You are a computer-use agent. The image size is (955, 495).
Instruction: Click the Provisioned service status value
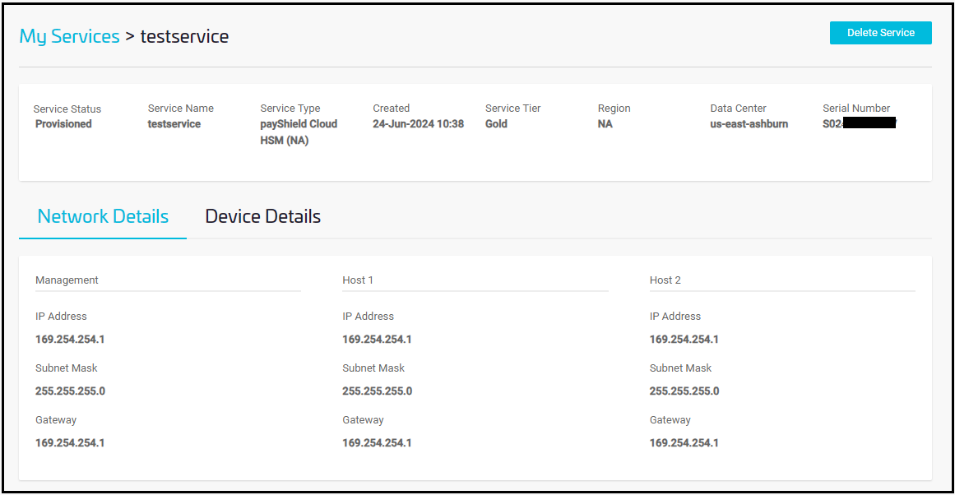coord(63,124)
